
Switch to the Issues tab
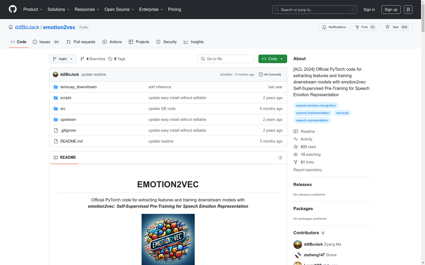point(46,42)
